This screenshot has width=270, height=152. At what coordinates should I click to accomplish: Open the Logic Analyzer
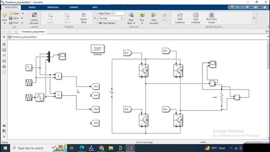[196, 18]
